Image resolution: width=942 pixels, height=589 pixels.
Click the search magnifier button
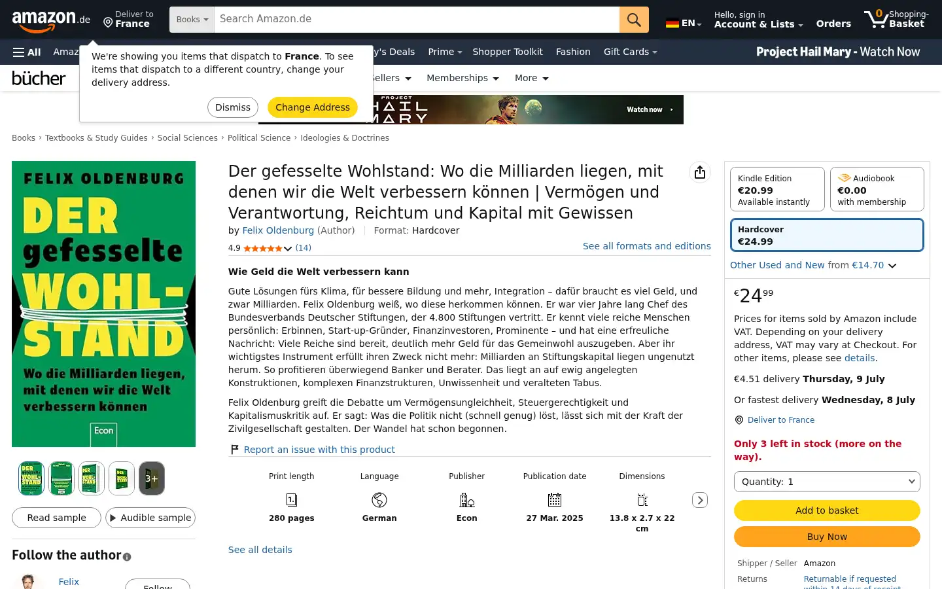(x=634, y=20)
